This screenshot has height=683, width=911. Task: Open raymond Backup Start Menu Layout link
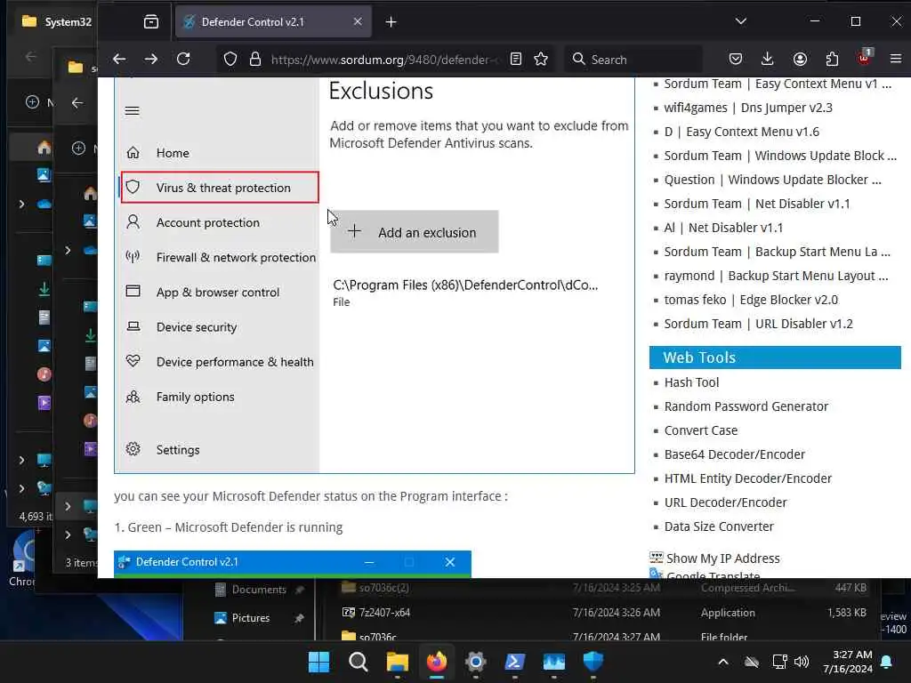point(776,276)
